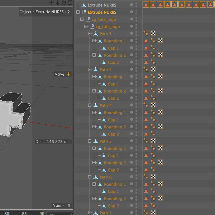Click the polygon object icon of Path 5
Screen dimensions: 215x215
[96, 141]
